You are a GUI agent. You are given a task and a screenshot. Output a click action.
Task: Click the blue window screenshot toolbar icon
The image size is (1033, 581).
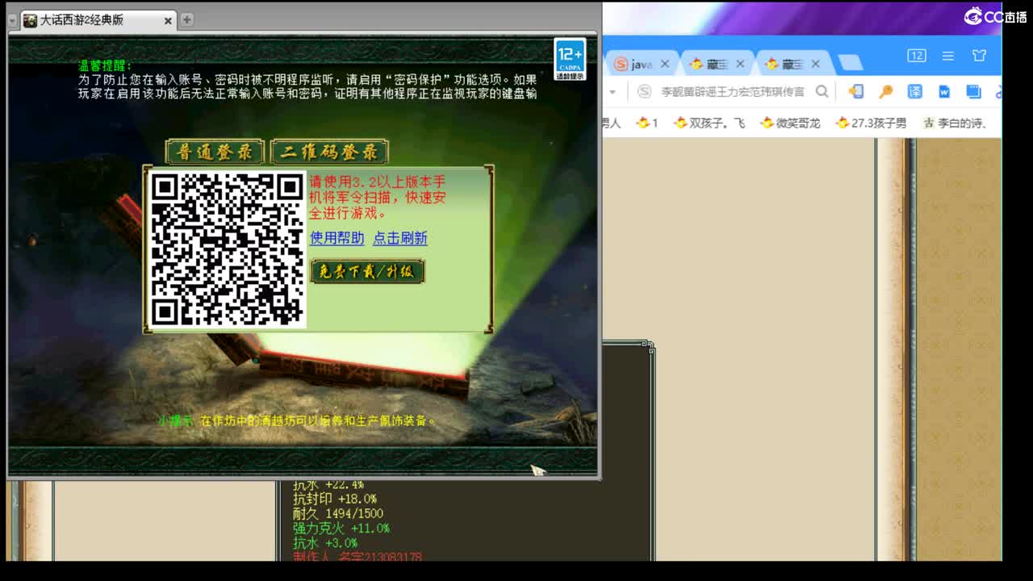pyautogui.click(x=973, y=91)
